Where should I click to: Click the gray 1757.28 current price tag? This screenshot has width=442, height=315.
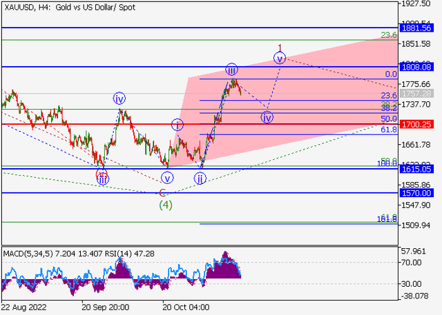pos(416,93)
